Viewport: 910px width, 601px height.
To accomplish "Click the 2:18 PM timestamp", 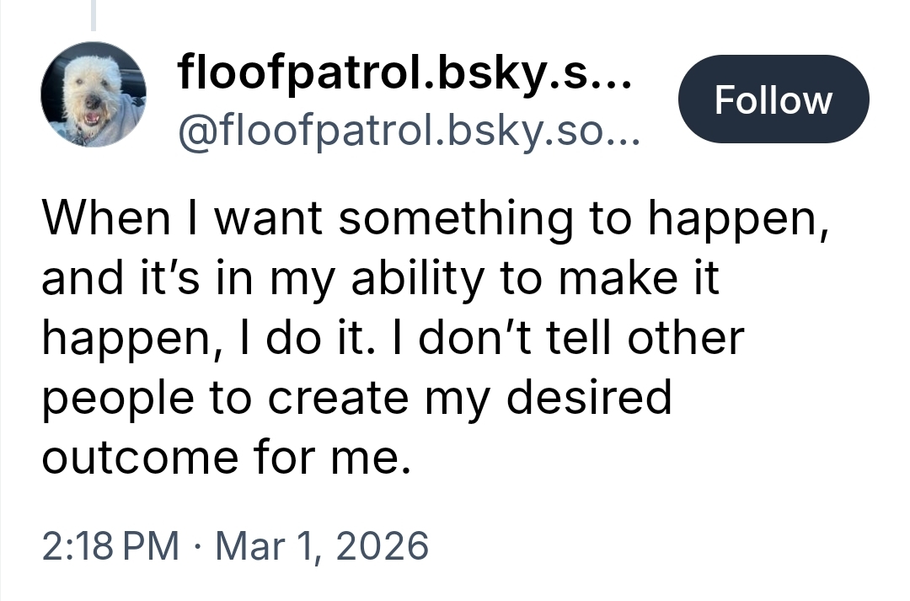I will coord(110,545).
